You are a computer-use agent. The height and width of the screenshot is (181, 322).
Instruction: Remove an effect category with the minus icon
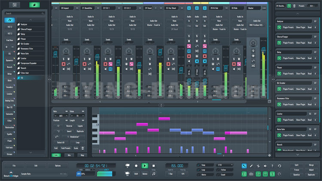12,47
